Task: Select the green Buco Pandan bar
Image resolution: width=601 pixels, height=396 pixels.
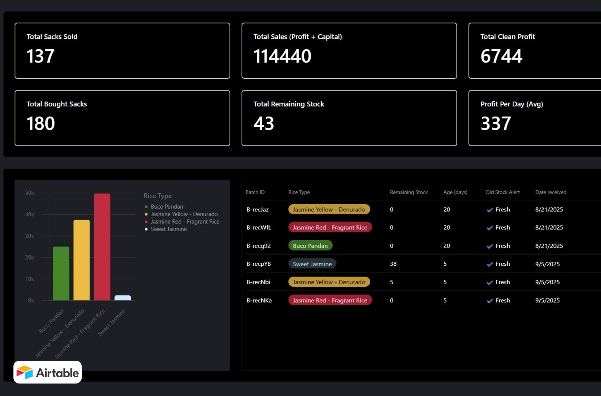Action: pyautogui.click(x=61, y=273)
